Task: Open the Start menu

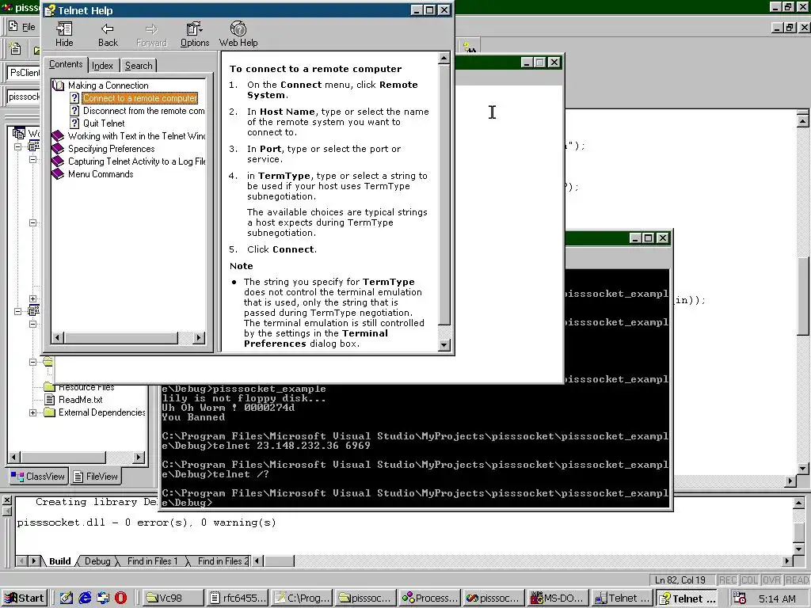Action: tap(24, 598)
